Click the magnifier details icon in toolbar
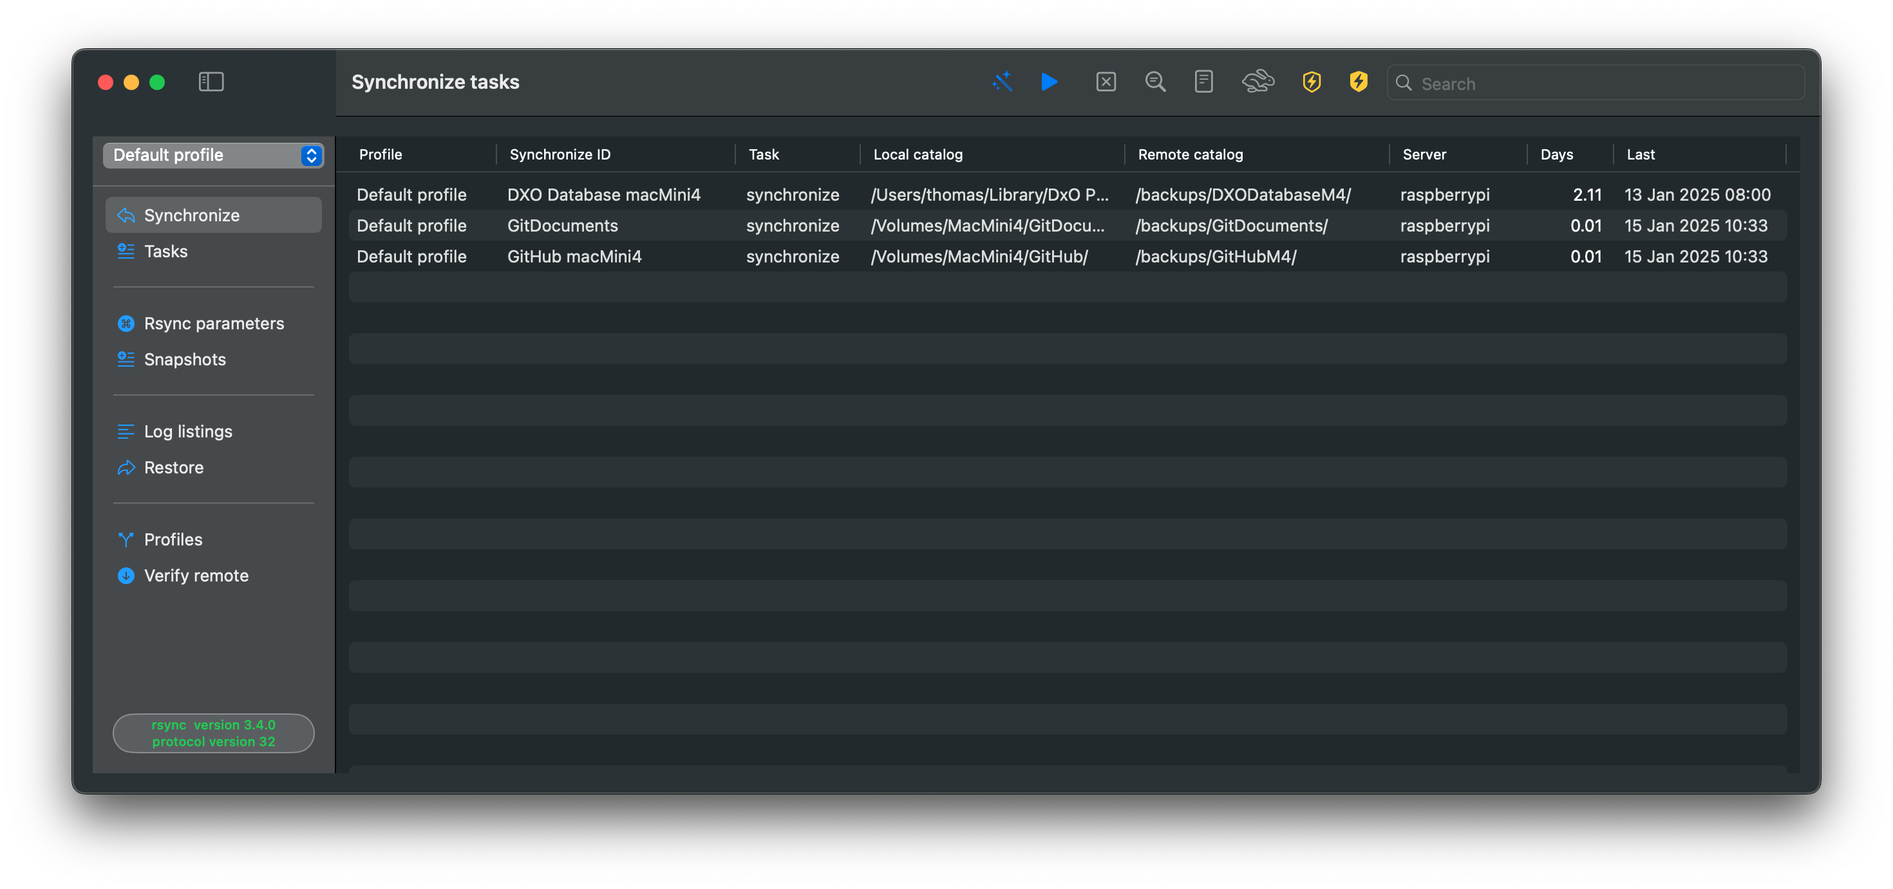The height and width of the screenshot is (889, 1893). [1155, 82]
